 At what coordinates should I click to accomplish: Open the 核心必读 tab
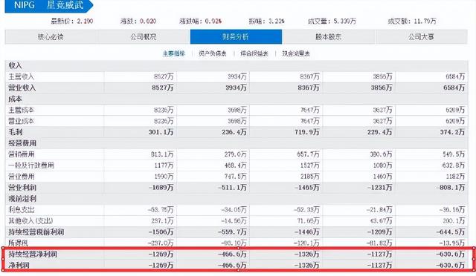click(x=51, y=36)
